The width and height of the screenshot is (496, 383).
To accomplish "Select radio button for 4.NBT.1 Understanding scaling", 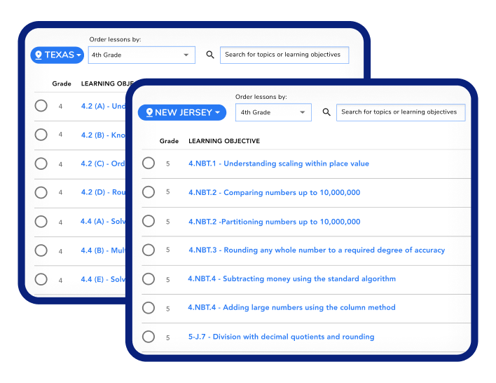I will click(x=149, y=163).
